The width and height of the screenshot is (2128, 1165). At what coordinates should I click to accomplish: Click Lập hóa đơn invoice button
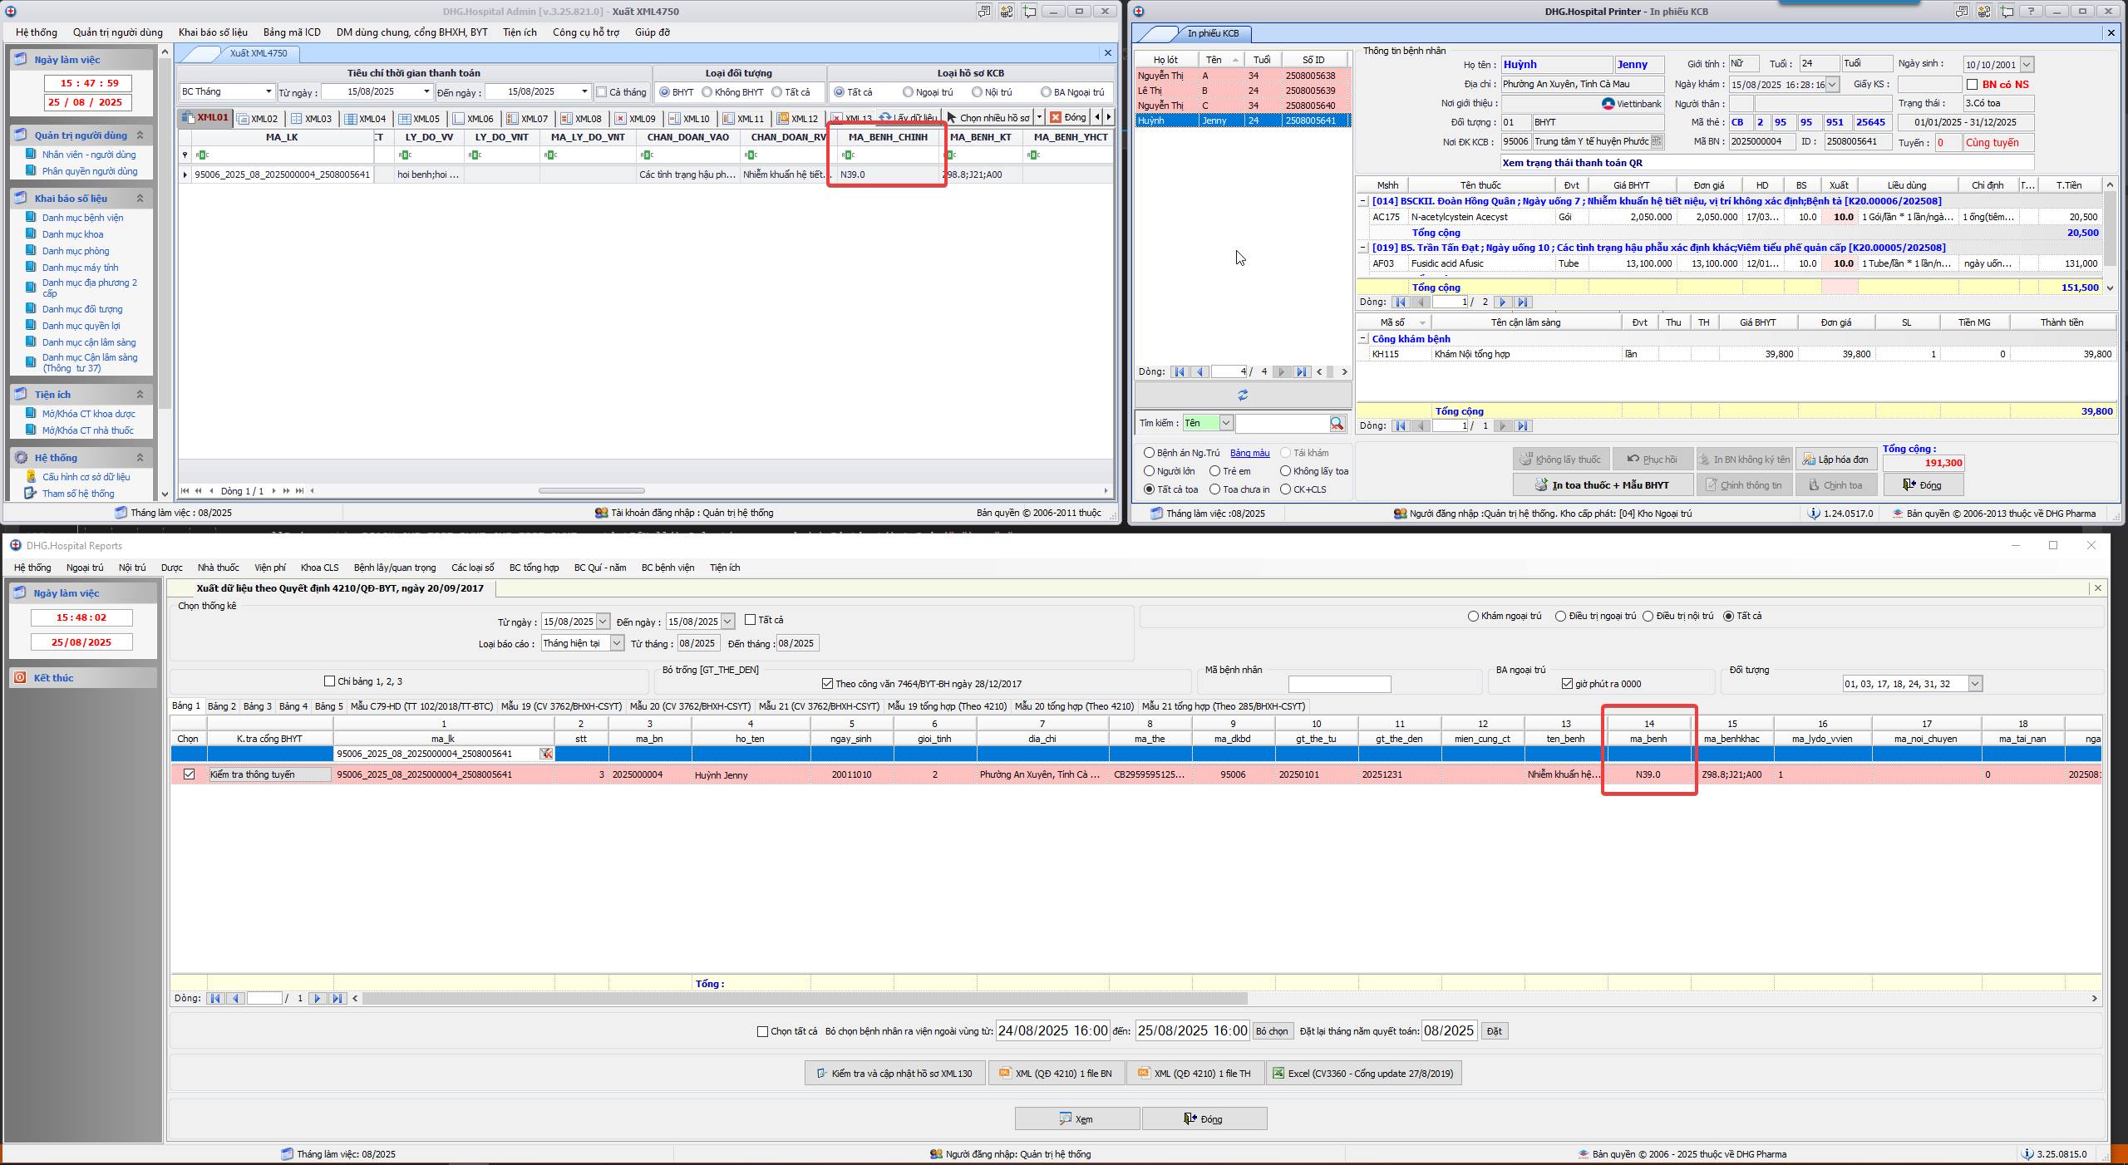[x=1835, y=460]
